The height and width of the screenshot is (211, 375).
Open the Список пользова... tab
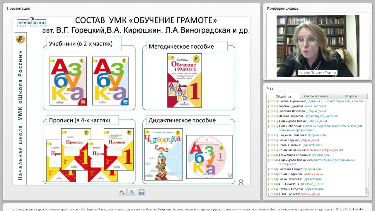tap(317, 96)
